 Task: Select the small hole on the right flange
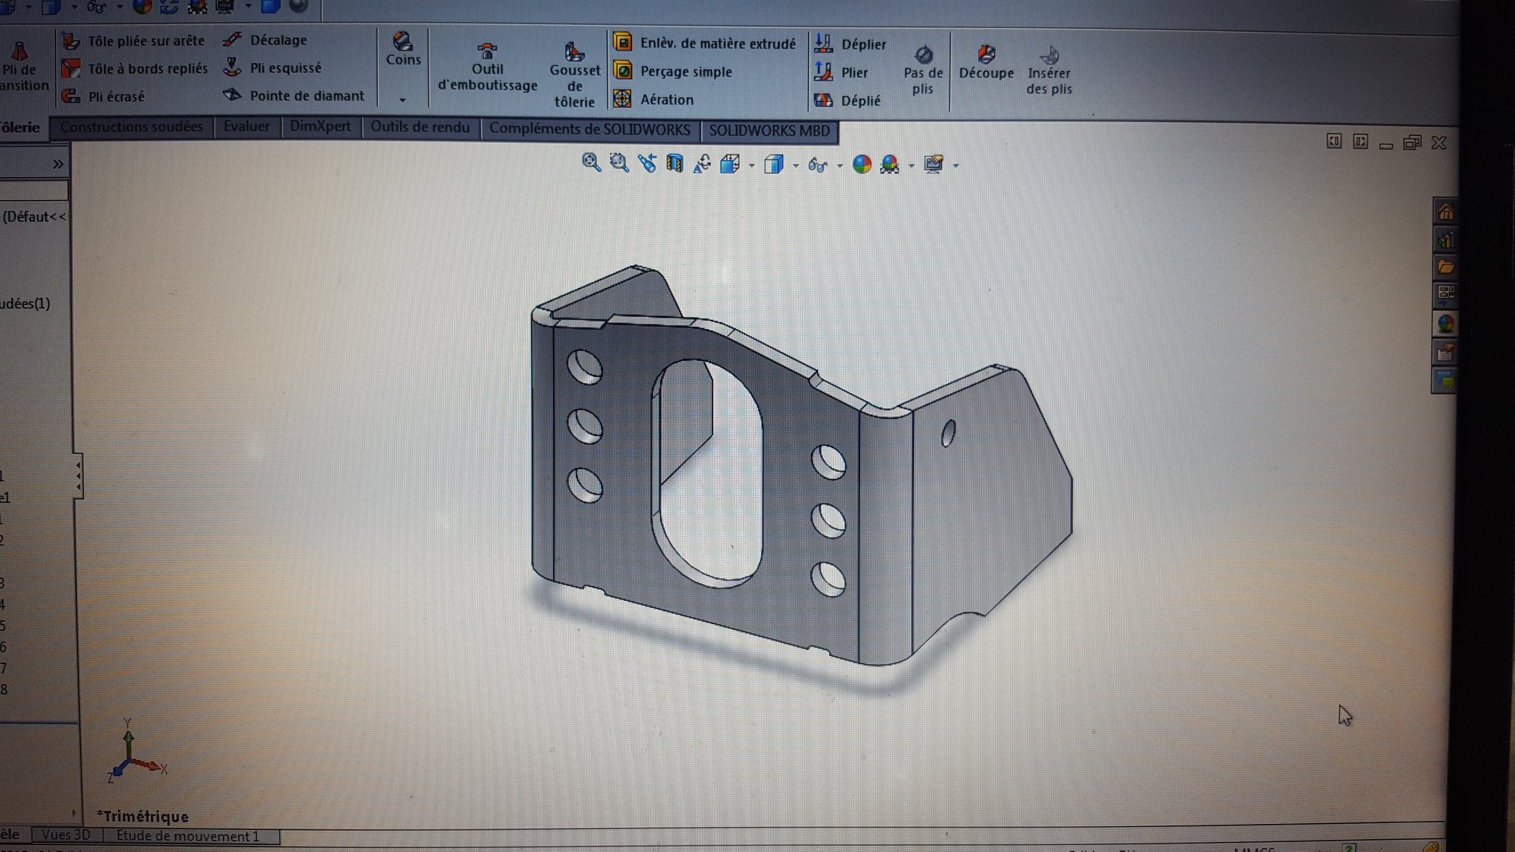tap(948, 433)
